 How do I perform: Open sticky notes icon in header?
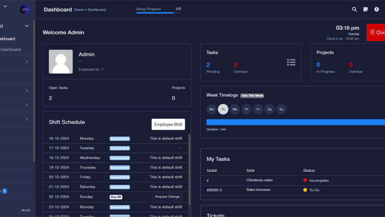point(366,9)
